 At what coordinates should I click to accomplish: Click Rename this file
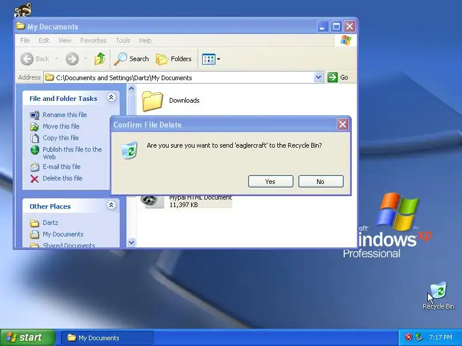65,115
